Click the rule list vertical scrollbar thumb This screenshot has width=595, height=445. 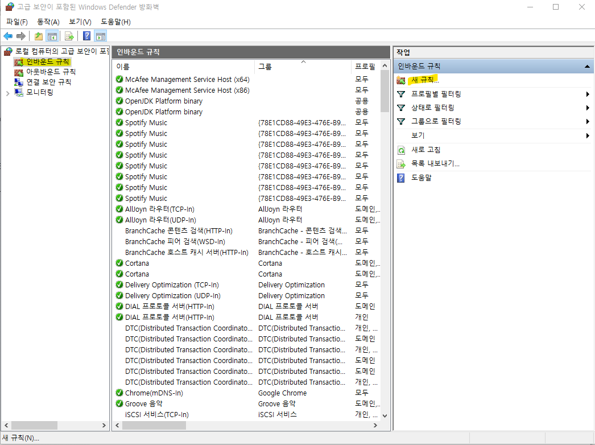click(385, 92)
